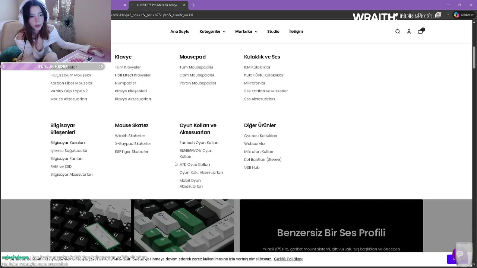The image size is (477, 268).
Task: Open X-Raypad Skatezler link
Action: [x=133, y=144]
